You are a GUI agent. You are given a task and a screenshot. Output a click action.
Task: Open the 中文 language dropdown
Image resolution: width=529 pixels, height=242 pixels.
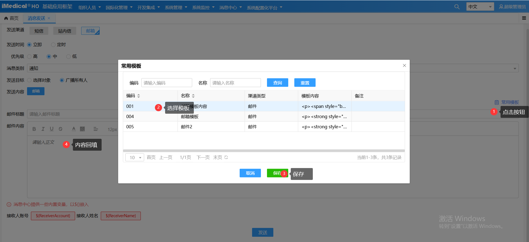[x=480, y=7]
